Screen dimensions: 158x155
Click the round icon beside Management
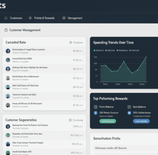(64, 18)
